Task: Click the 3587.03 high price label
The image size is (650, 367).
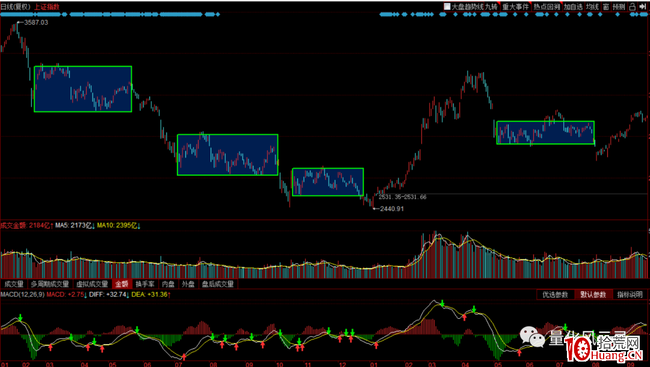Action: click(36, 22)
